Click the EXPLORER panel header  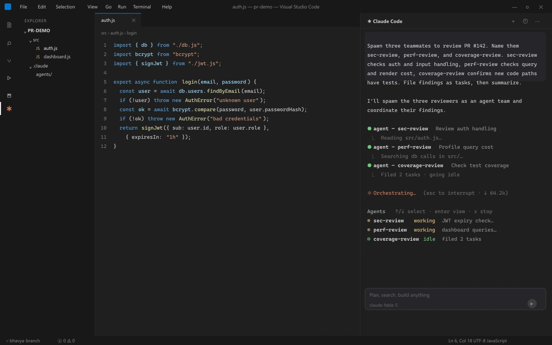pos(36,21)
